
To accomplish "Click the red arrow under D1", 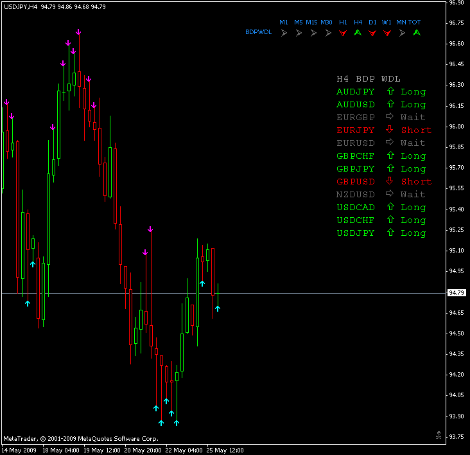I will pyautogui.click(x=372, y=31).
